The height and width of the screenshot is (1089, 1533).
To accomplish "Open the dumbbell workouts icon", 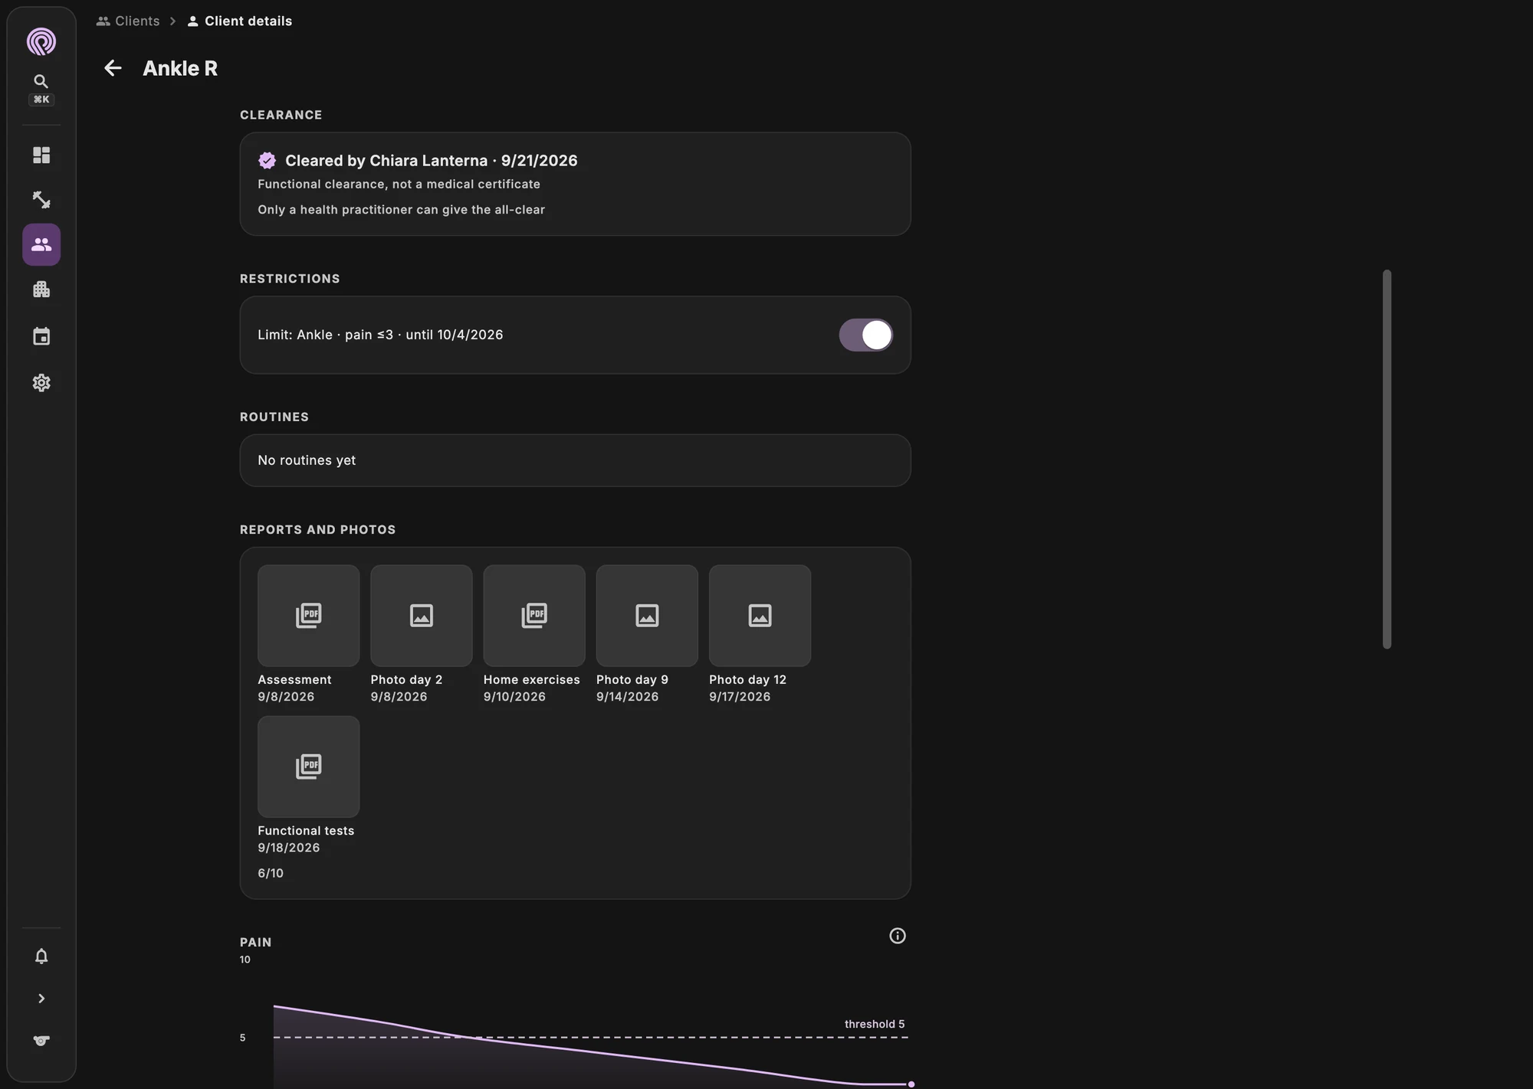I will [41, 200].
